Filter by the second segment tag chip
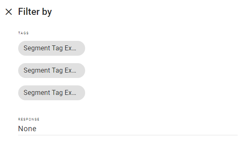Screen dimensions: 243x151 click(x=52, y=71)
